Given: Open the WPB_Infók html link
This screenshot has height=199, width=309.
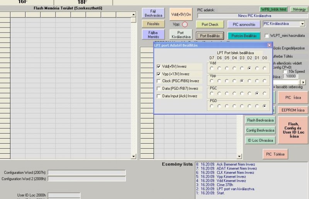Looking at the screenshot, I should pos(273,9).
